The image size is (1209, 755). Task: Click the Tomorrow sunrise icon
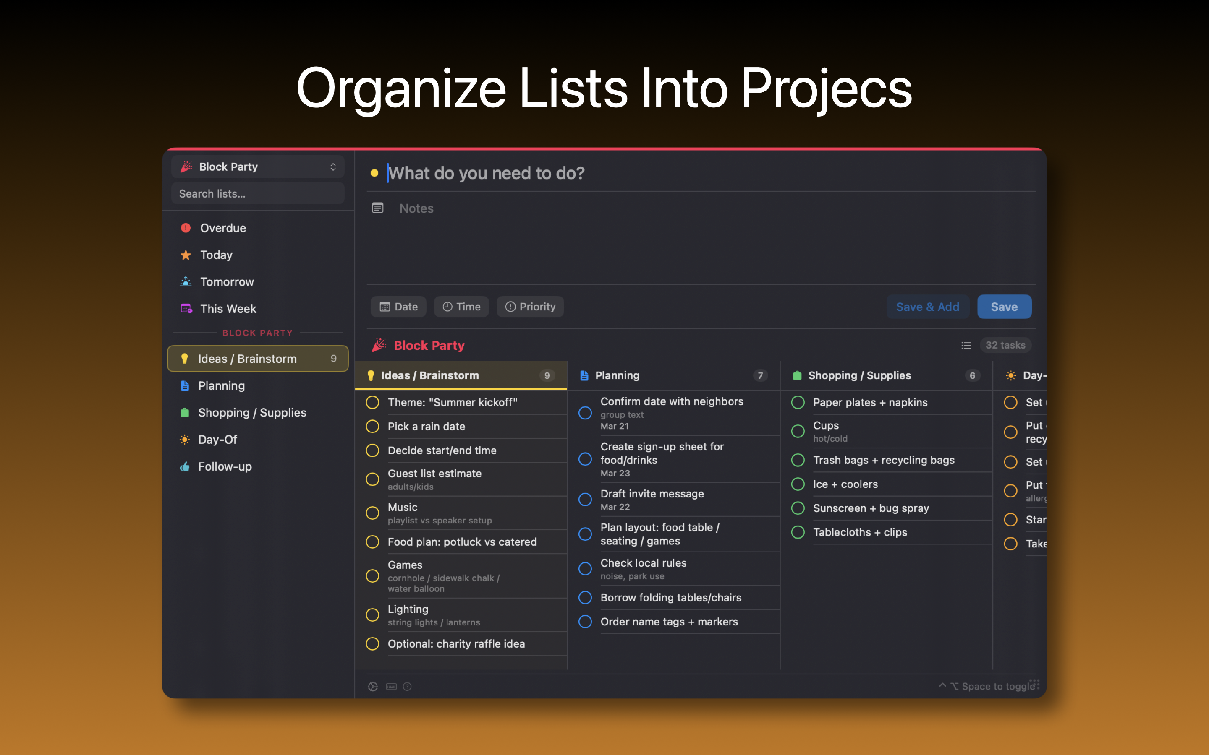pos(186,281)
